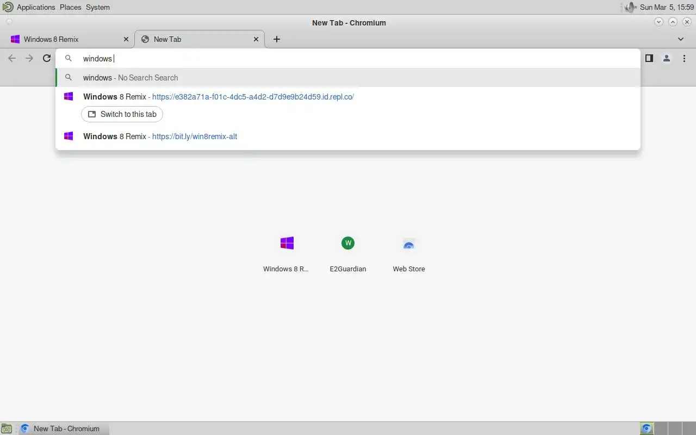Open Chromium three-dot menu

(684, 58)
